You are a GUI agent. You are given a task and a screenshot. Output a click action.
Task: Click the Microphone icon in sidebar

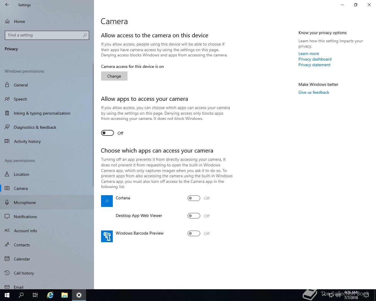[7, 203]
